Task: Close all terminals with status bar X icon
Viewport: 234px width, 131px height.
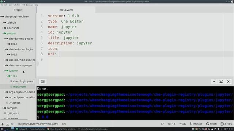Action: point(12,124)
